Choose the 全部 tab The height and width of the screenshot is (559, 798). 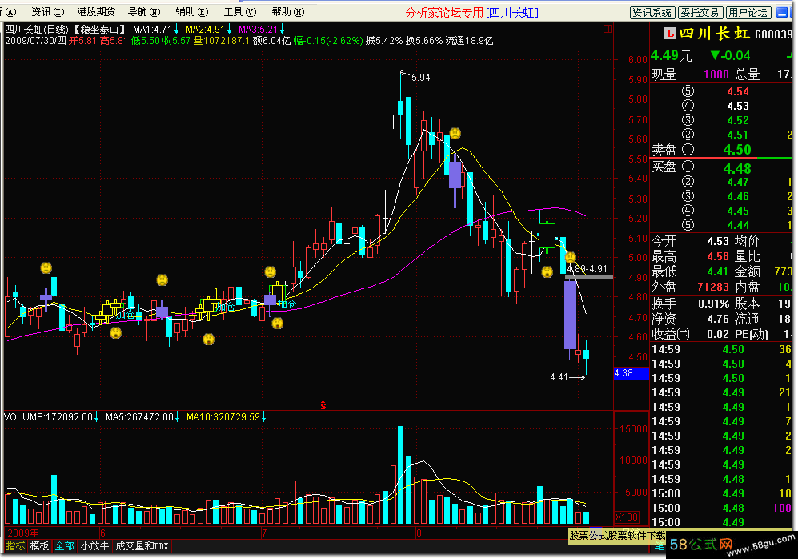(x=64, y=546)
